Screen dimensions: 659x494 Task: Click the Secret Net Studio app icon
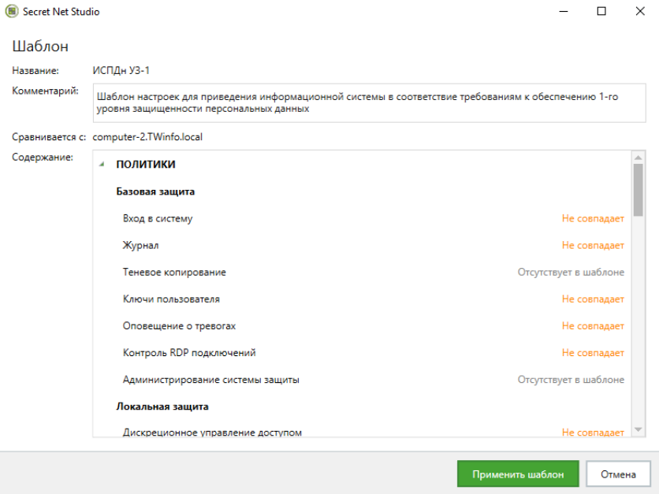pos(11,11)
